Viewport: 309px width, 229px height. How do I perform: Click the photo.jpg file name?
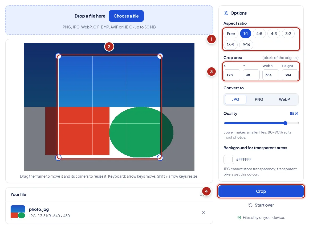(x=39, y=209)
